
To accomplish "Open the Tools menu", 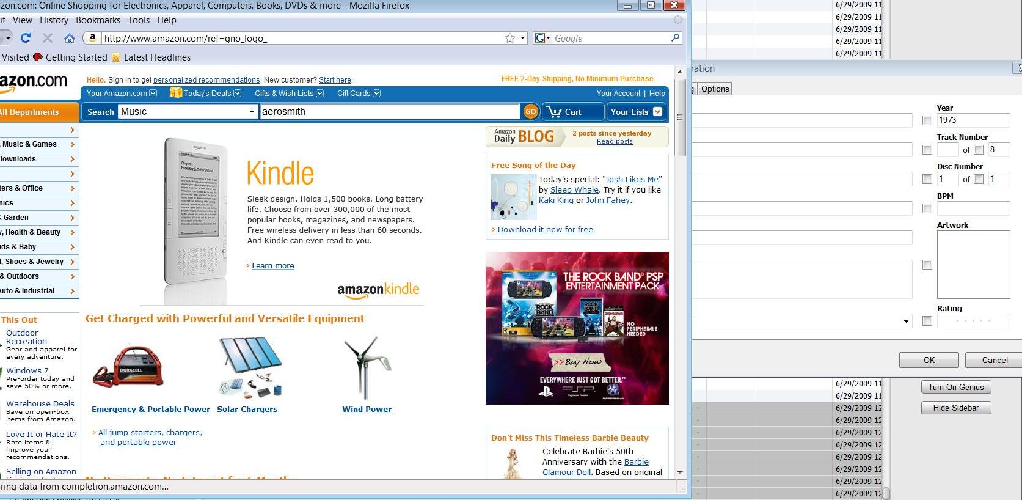I will (x=139, y=20).
